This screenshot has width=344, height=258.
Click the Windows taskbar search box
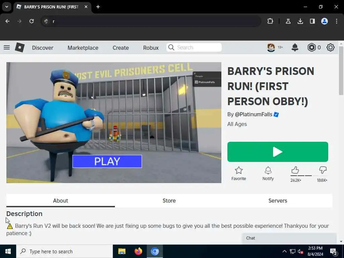(x=64, y=251)
